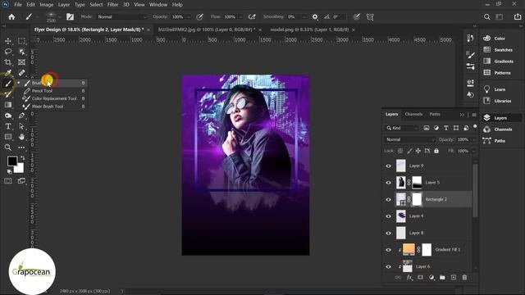525x295 pixels.
Task: Open smoothing options gear icon
Action: tap(315, 16)
